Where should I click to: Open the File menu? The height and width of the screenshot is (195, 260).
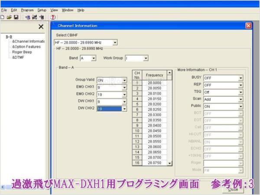pyautogui.click(x=4, y=10)
